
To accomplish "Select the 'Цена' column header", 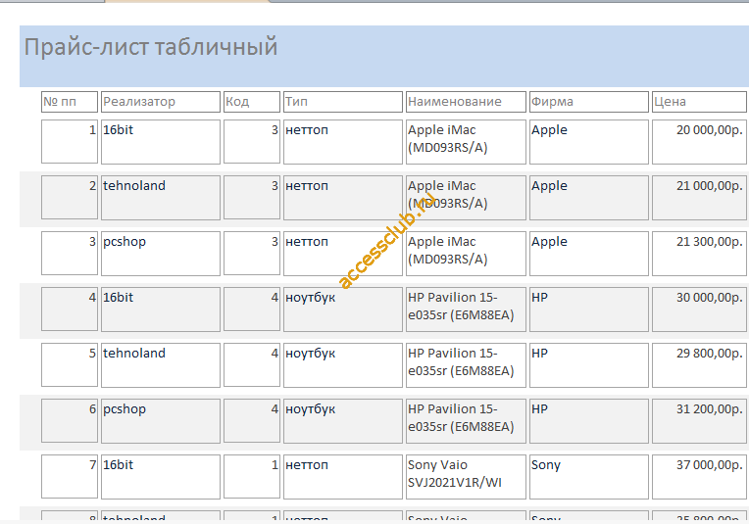I will pyautogui.click(x=699, y=102).
